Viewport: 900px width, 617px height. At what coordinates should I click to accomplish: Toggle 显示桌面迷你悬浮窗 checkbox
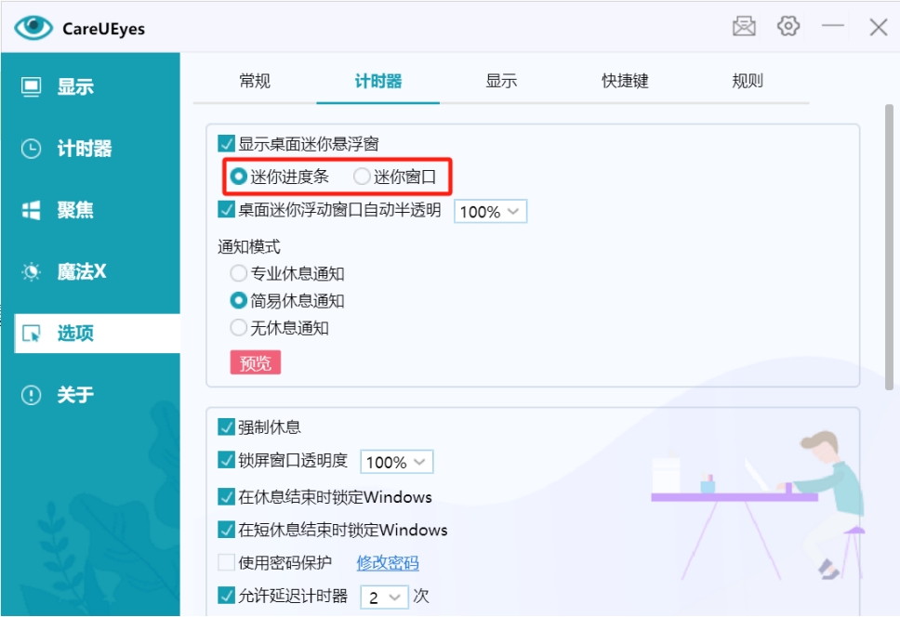(226, 144)
